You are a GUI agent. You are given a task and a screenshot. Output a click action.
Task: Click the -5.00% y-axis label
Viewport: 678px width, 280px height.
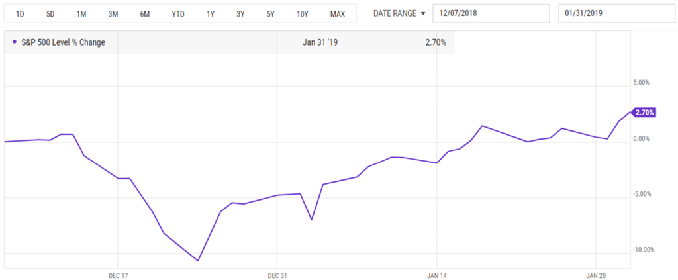click(x=641, y=194)
